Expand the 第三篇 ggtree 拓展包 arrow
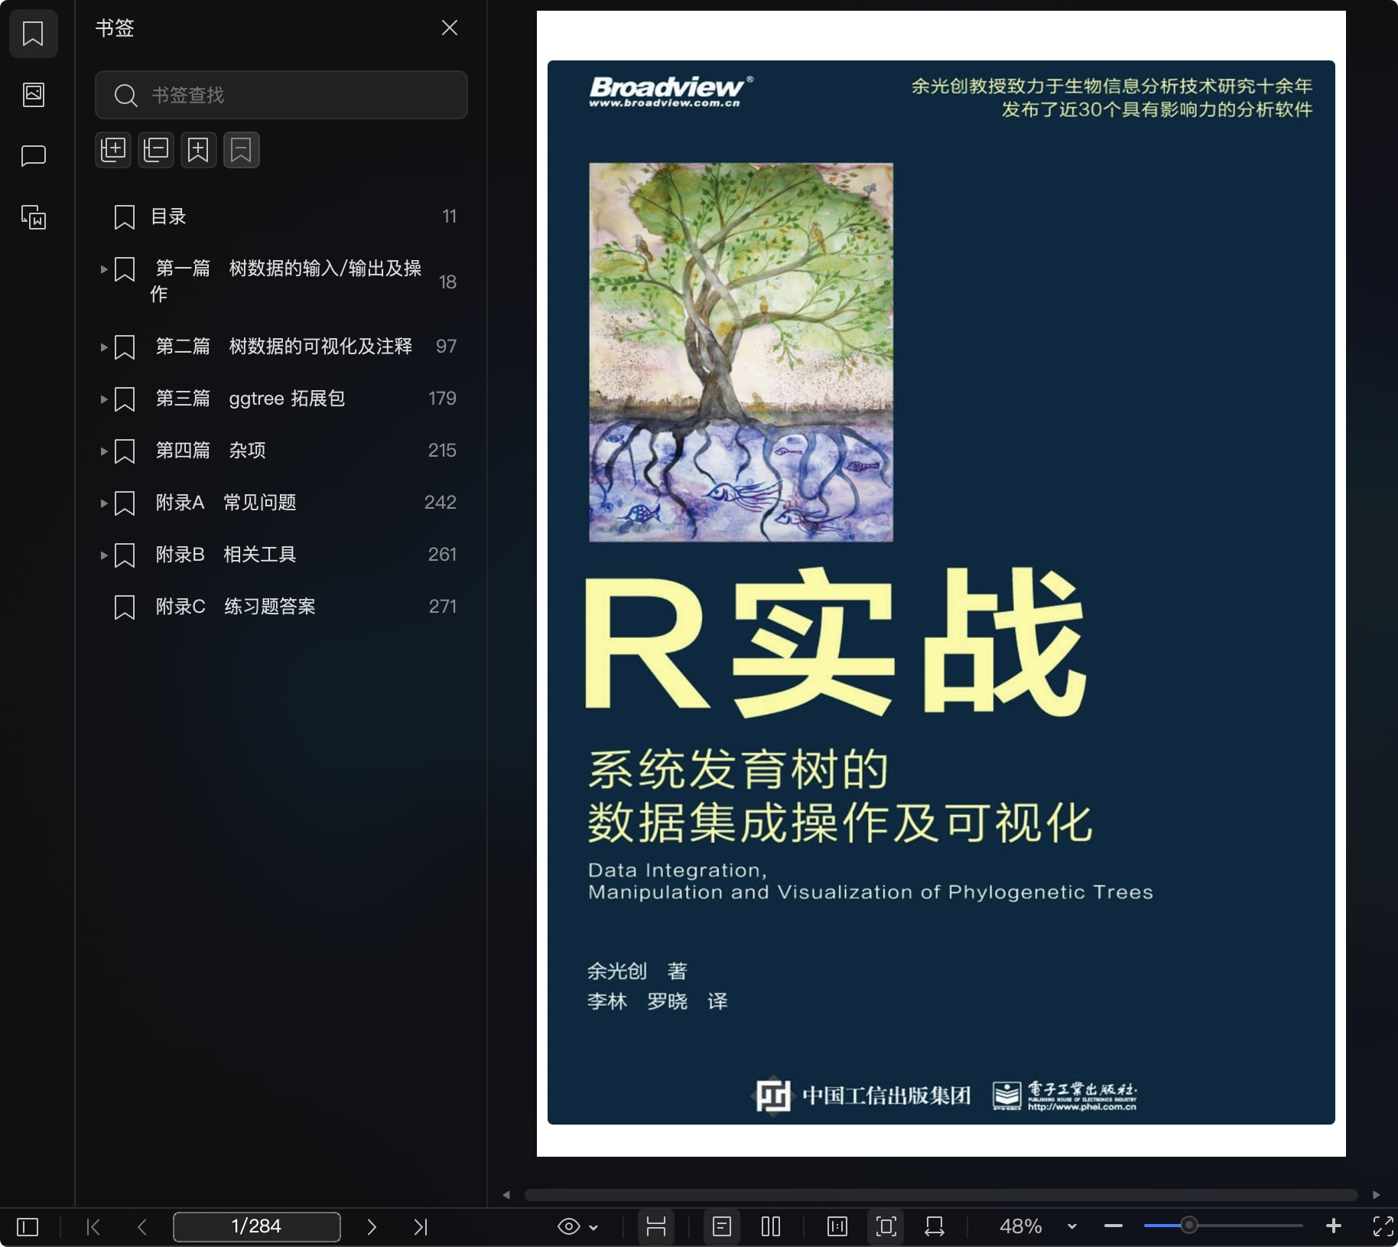Image resolution: width=1398 pixels, height=1247 pixels. (104, 399)
